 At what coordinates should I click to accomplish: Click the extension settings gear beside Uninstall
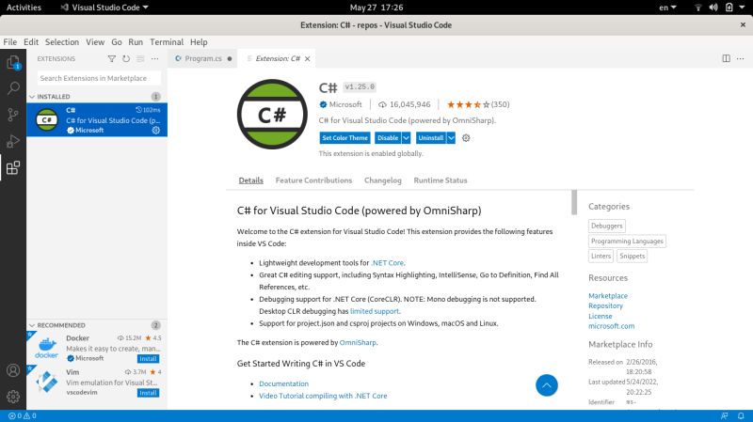tap(466, 138)
